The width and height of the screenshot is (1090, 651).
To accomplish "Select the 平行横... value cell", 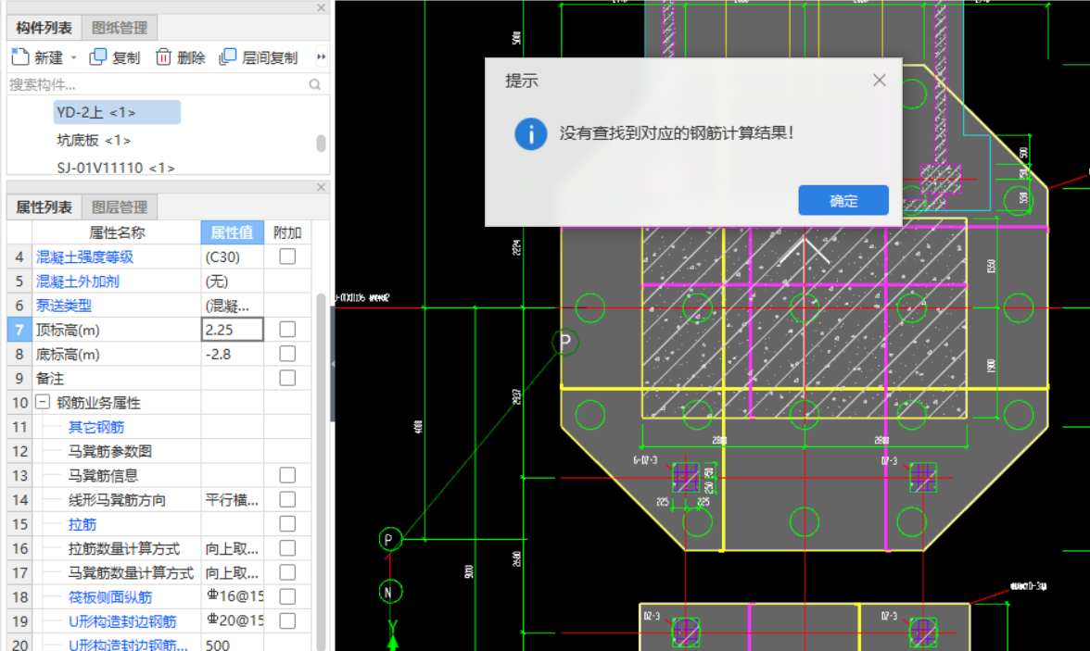I will pos(232,500).
